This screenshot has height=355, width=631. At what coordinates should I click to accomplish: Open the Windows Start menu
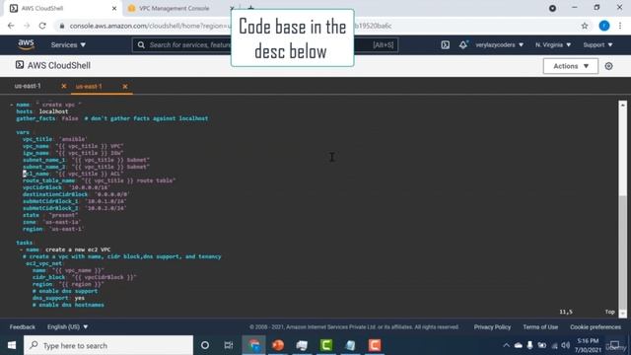pyautogui.click(x=12, y=345)
